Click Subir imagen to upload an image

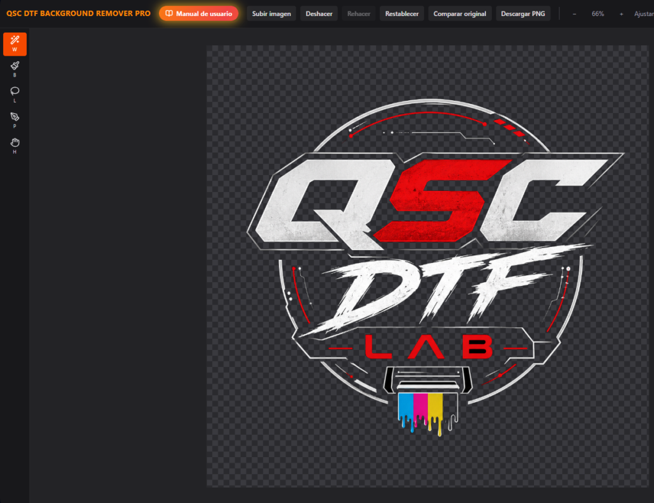click(271, 14)
